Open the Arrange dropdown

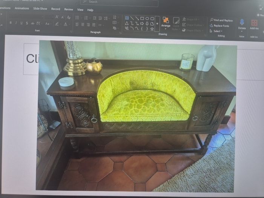pos(166,23)
